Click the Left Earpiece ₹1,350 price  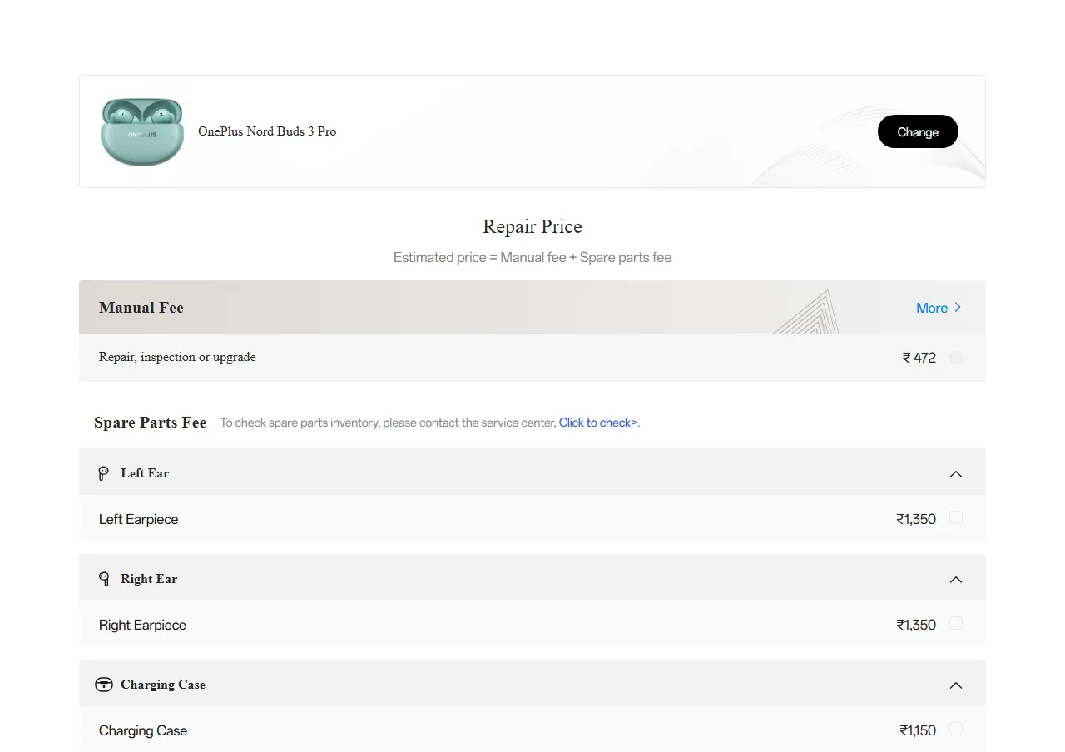coord(916,519)
